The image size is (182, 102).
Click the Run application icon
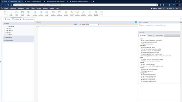tap(78, 13)
